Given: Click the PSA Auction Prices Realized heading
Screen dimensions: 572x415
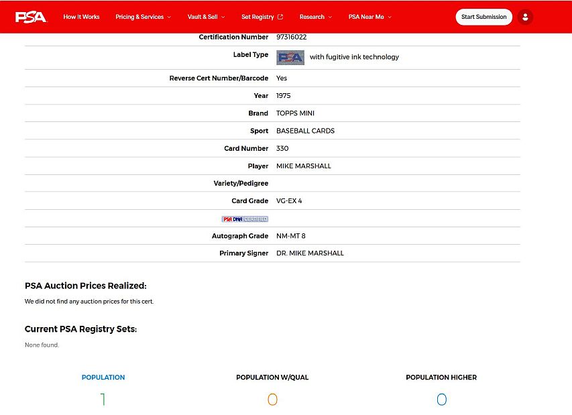Looking at the screenshot, I should pos(85,286).
